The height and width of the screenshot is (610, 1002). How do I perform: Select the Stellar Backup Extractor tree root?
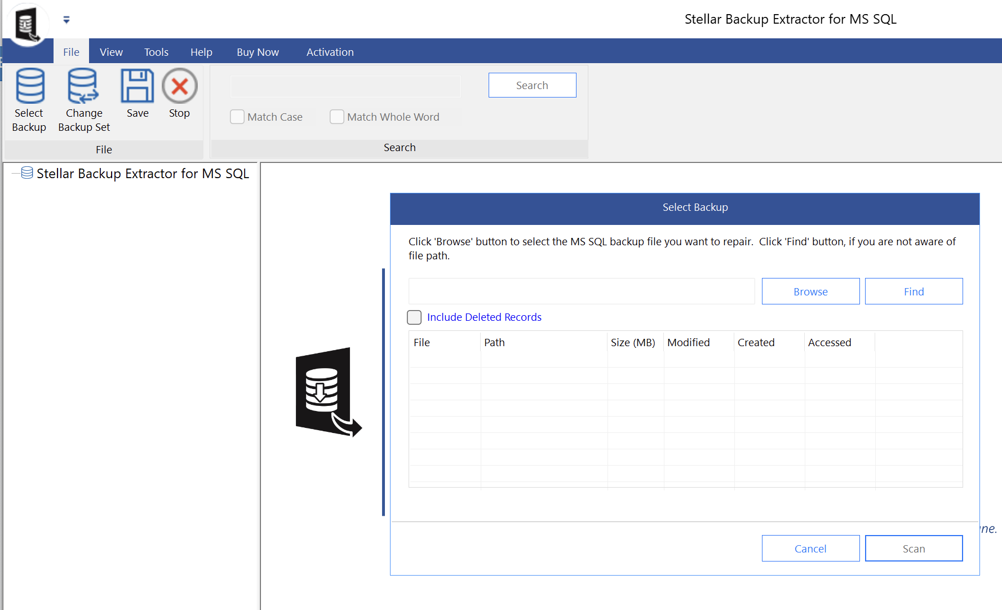(x=143, y=173)
